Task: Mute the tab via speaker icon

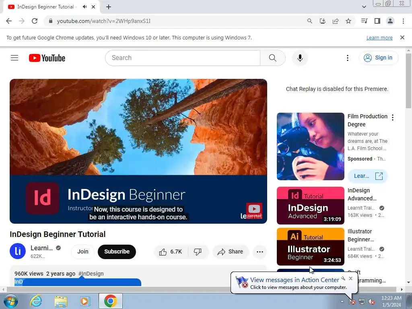Action: pyautogui.click(x=84, y=7)
